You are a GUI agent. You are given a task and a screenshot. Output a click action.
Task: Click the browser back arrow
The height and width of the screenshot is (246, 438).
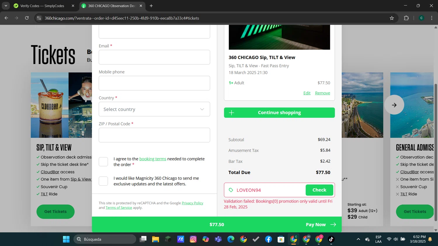(6, 18)
